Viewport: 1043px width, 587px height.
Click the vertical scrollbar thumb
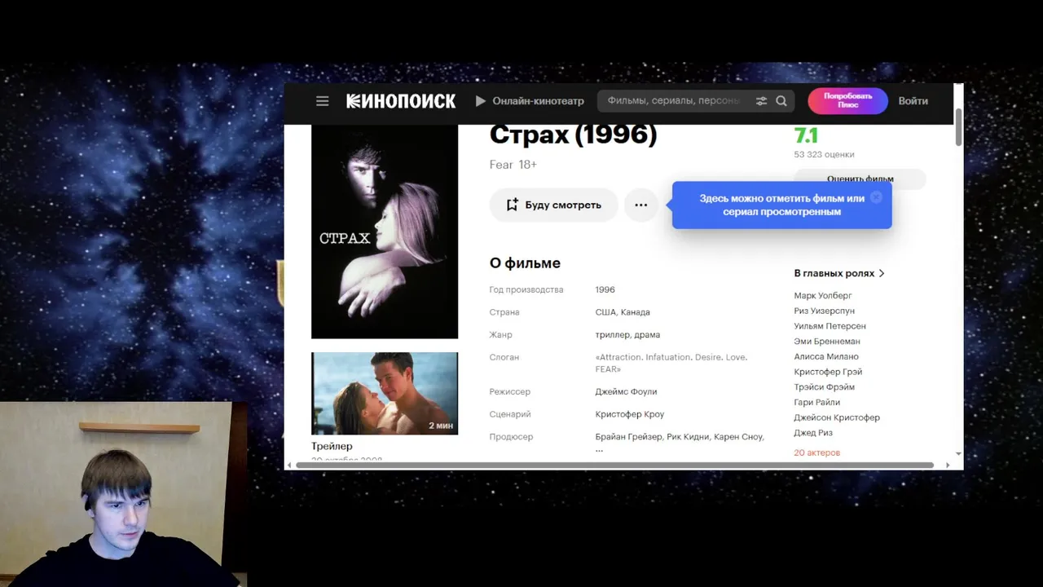tap(958, 126)
